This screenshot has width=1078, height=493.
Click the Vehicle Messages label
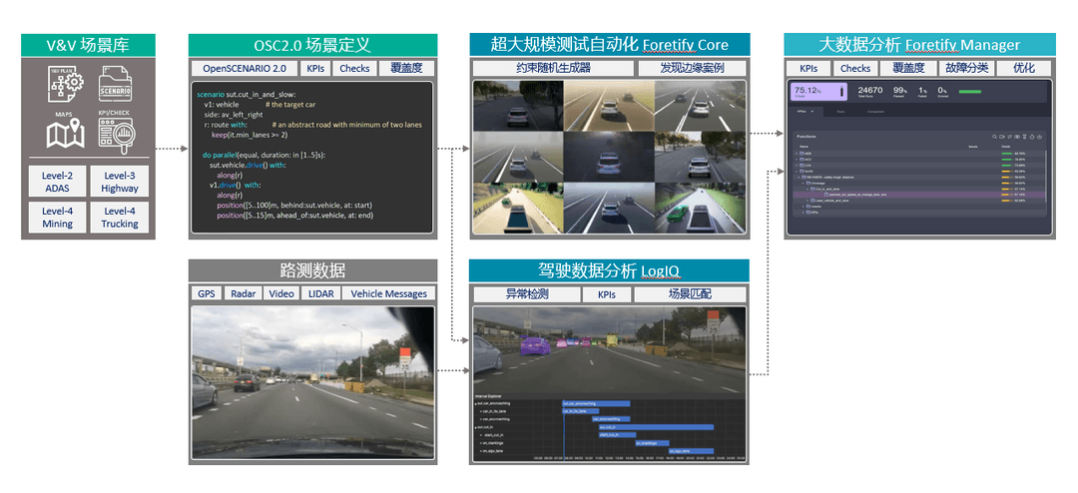(x=388, y=293)
